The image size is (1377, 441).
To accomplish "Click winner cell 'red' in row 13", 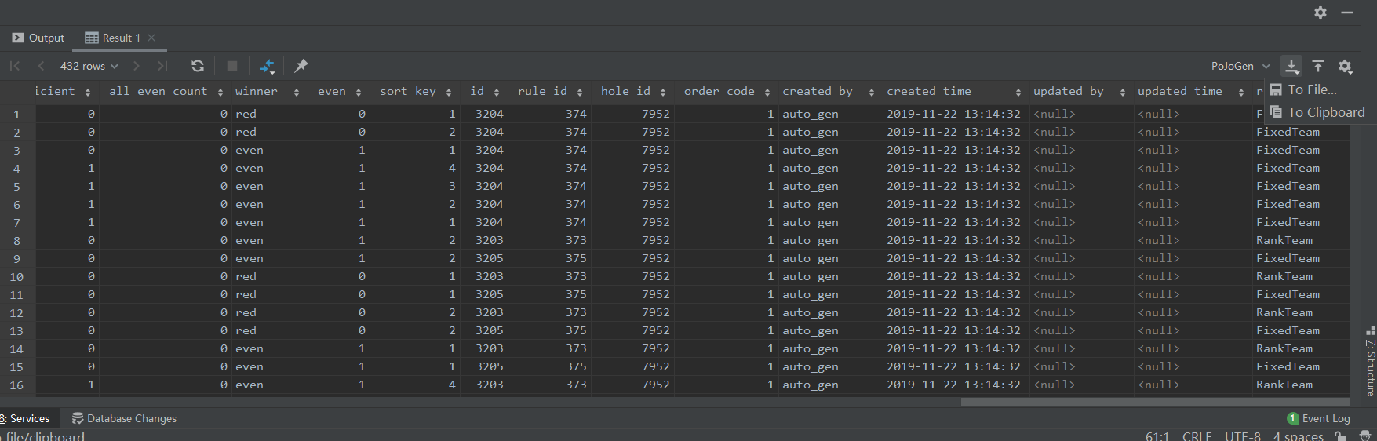I will click(x=269, y=330).
